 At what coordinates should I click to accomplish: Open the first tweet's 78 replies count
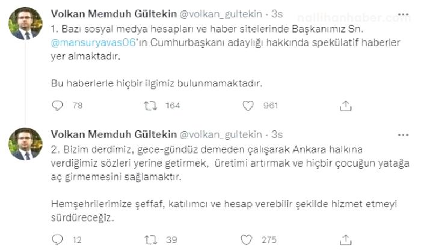coord(78,106)
